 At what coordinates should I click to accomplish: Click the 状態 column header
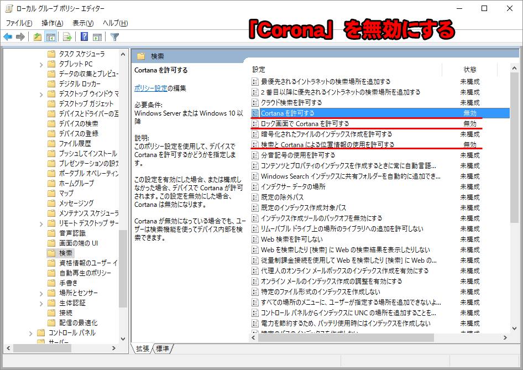469,69
